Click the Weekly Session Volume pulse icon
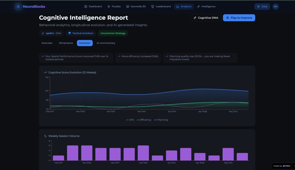 45,136
